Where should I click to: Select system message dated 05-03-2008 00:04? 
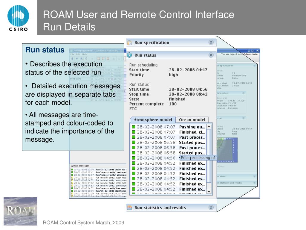pyautogui.click(x=99, y=170)
